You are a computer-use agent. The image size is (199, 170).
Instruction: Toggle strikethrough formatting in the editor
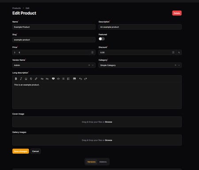tap(31, 79)
